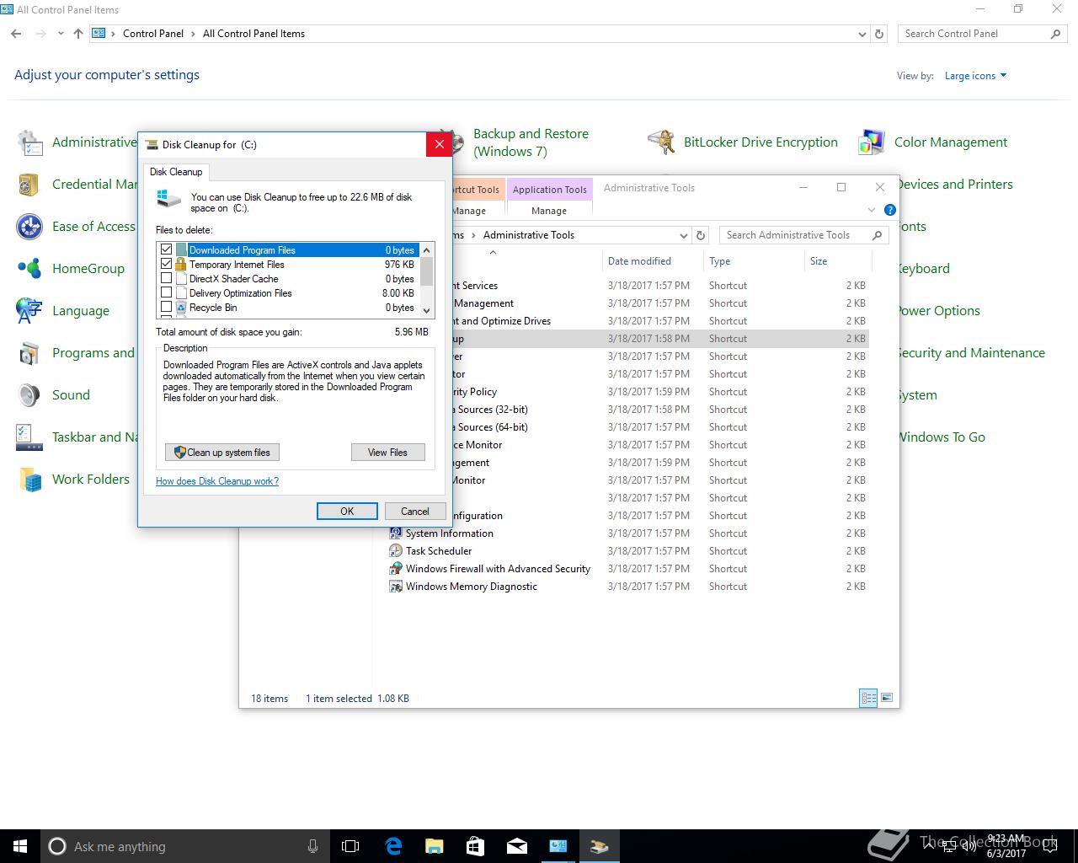Click Windows Firewall with Advanced Security icon
This screenshot has width=1078, height=863.
coord(396,569)
